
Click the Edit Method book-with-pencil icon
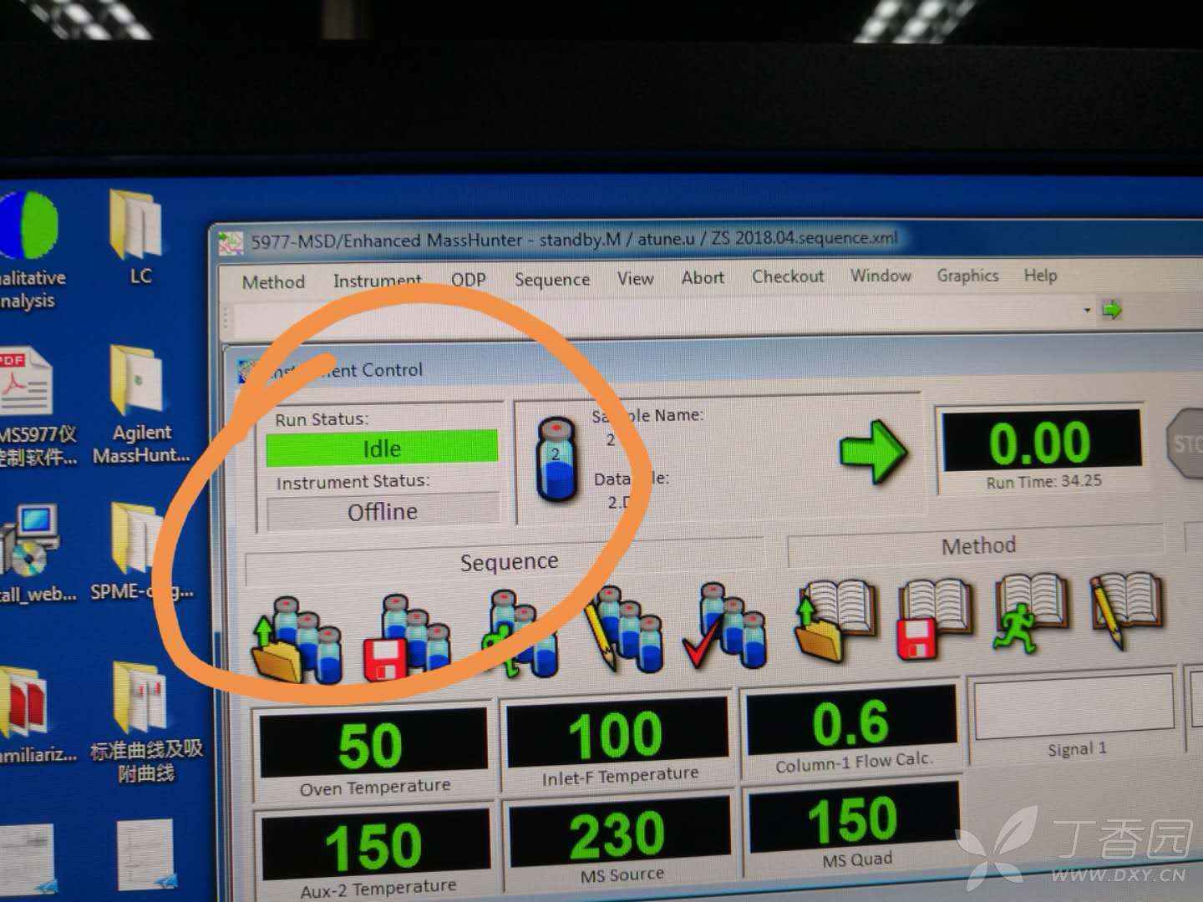coord(1126,611)
